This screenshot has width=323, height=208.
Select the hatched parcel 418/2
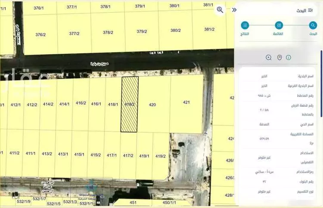(130, 104)
